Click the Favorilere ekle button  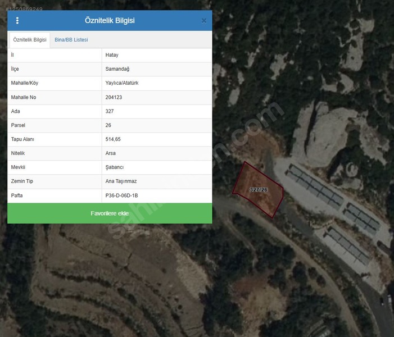tap(110, 213)
